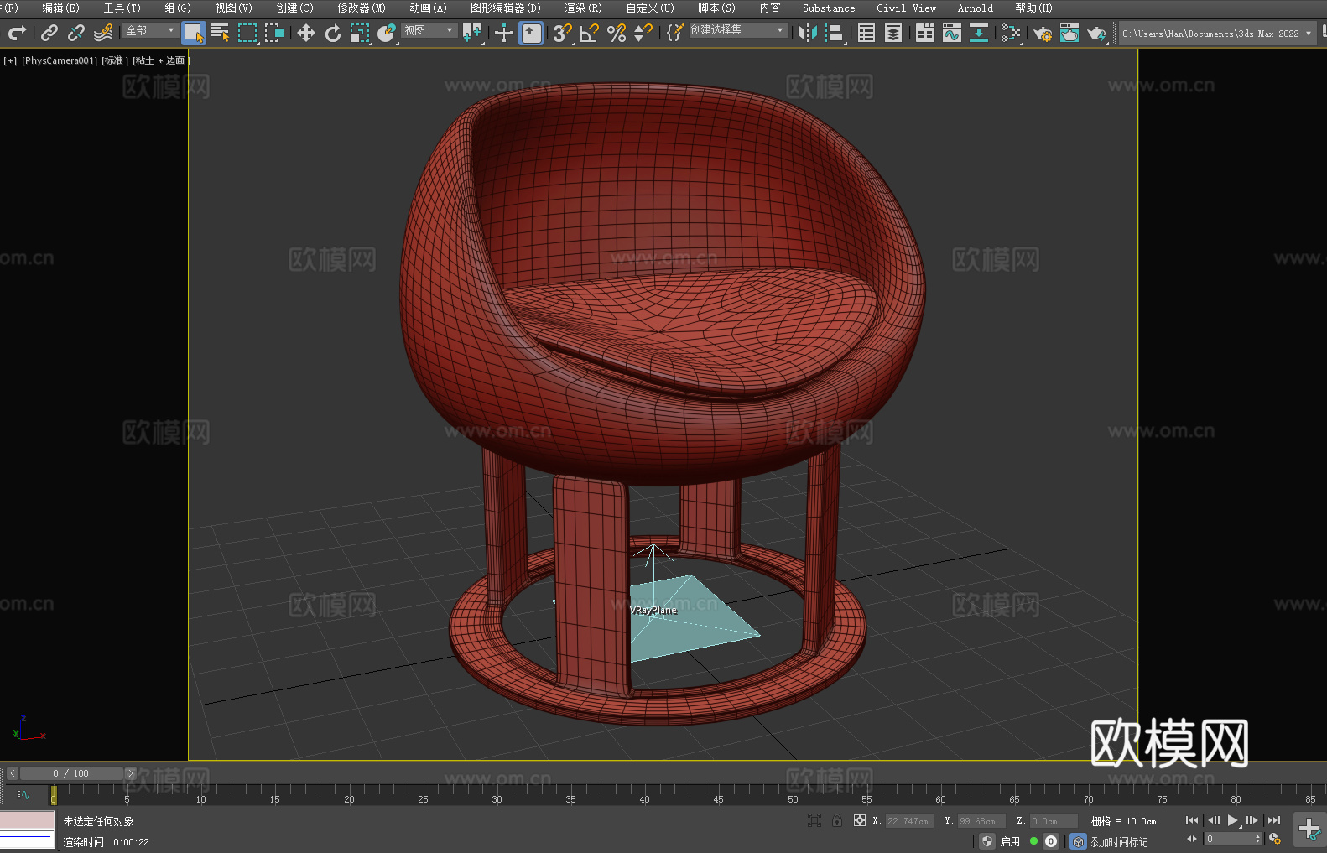Toggle the Layer Explorer

tap(893, 33)
